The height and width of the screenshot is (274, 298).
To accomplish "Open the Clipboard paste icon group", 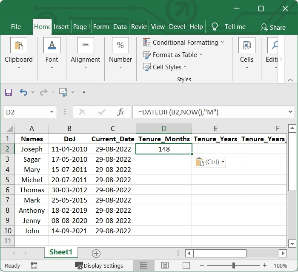I will point(18,46).
